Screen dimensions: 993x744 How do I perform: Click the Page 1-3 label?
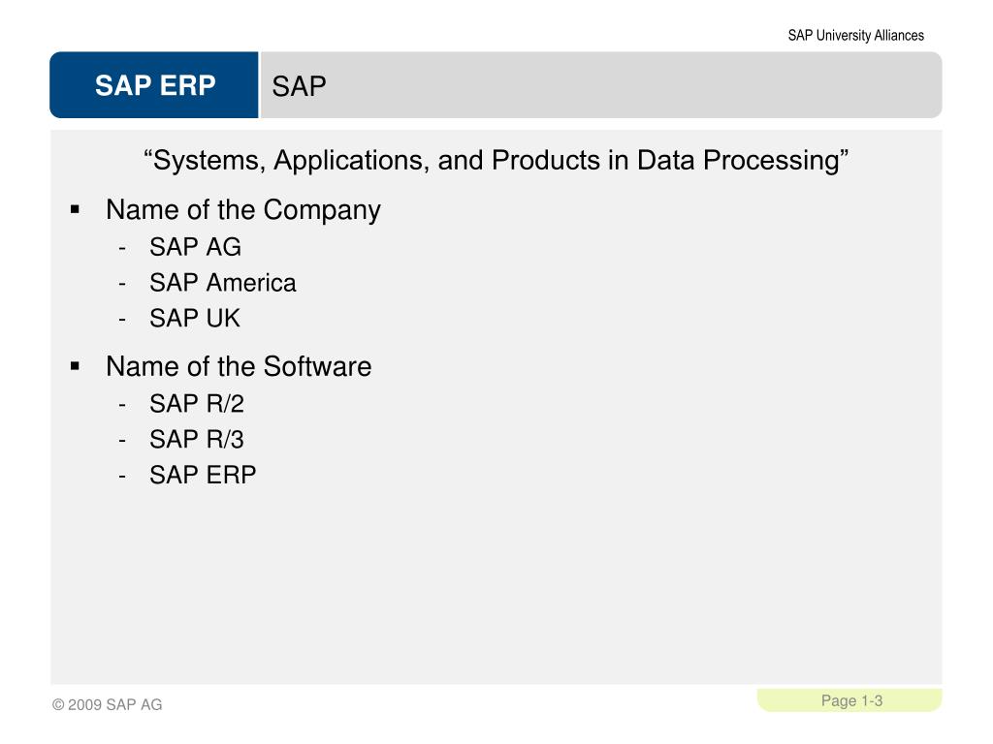851,701
